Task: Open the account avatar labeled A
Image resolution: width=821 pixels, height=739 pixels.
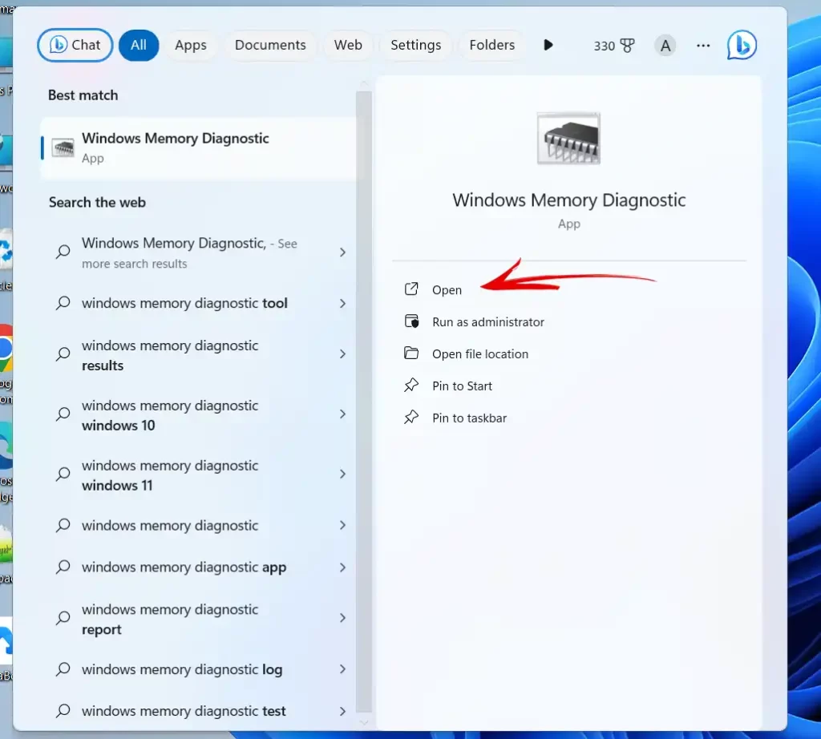Action: (x=665, y=46)
